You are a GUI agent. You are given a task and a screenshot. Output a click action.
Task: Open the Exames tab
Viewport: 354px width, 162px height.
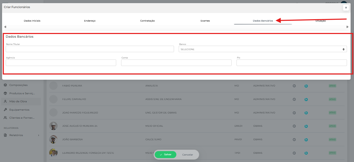click(205, 21)
